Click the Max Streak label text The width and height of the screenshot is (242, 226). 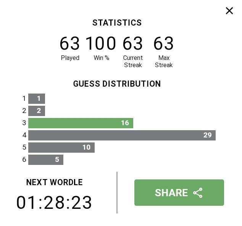point(164,61)
